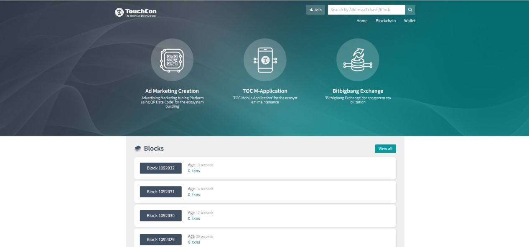Click the Bitbigbang Exchange heading

pyautogui.click(x=358, y=91)
